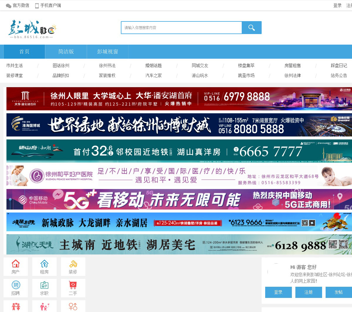Click the 手机客户端 mobile client link
The image size is (352, 312).
tap(48, 6)
